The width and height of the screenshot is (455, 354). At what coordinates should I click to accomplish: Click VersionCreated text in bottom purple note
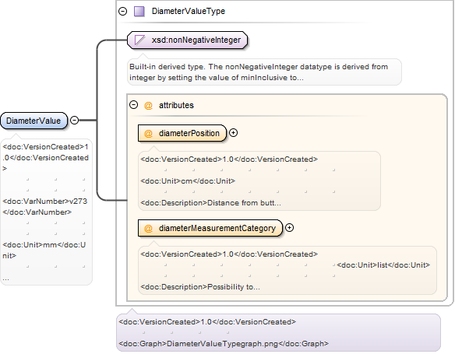(207, 322)
